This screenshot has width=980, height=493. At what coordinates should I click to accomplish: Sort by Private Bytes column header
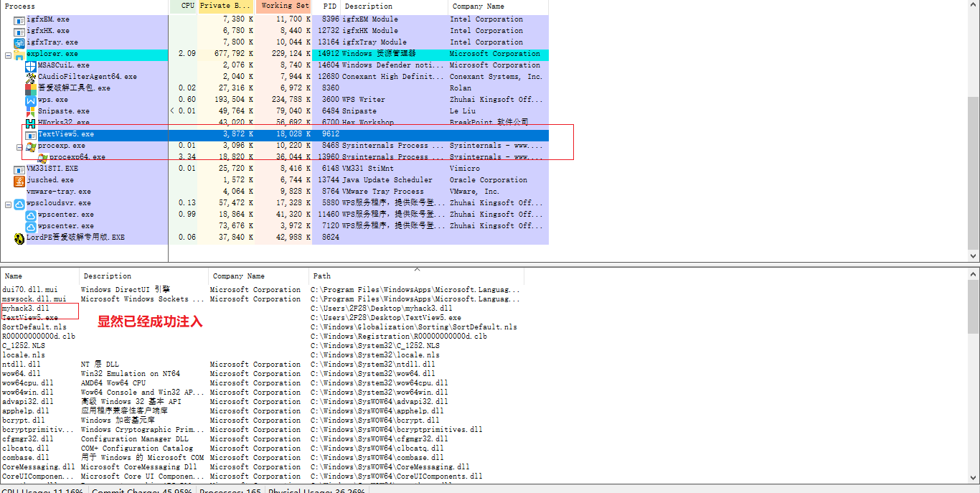(226, 6)
